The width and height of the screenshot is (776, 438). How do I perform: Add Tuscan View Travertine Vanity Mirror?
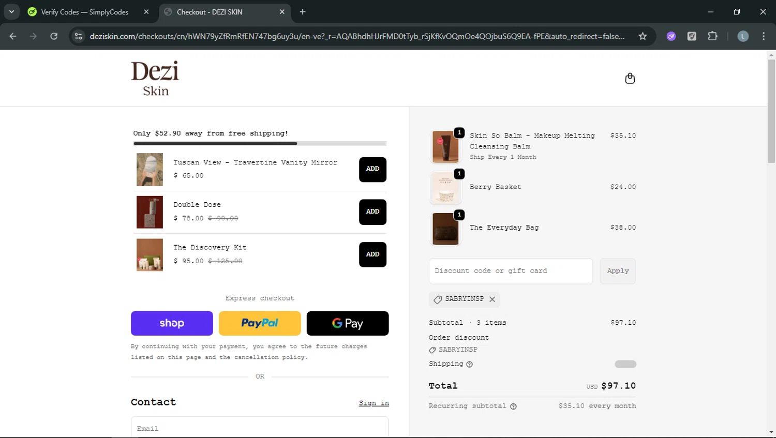click(x=372, y=169)
